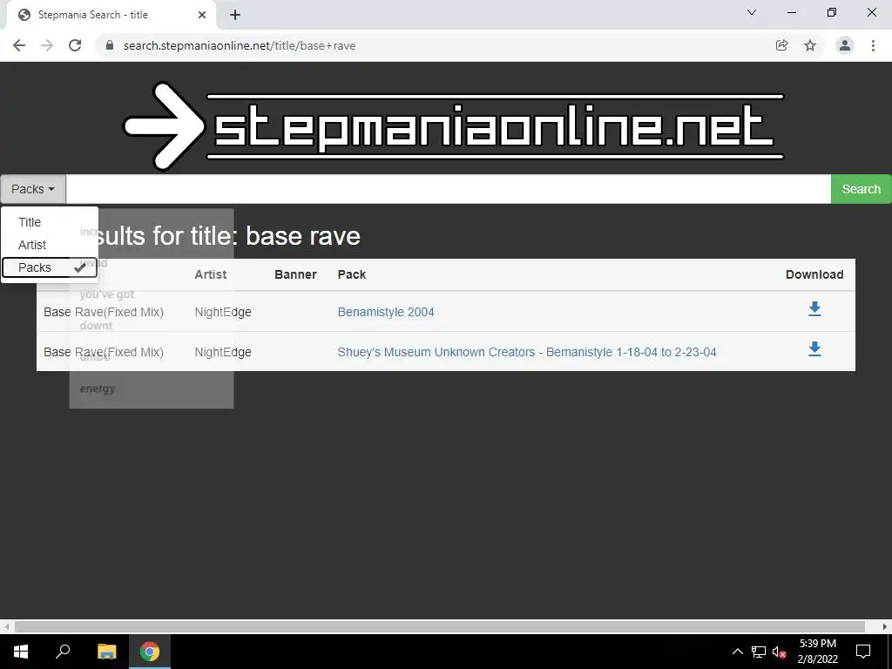892x669 pixels.
Task: Click horizontal scrollbar left arrow
Action: pyautogui.click(x=7, y=626)
